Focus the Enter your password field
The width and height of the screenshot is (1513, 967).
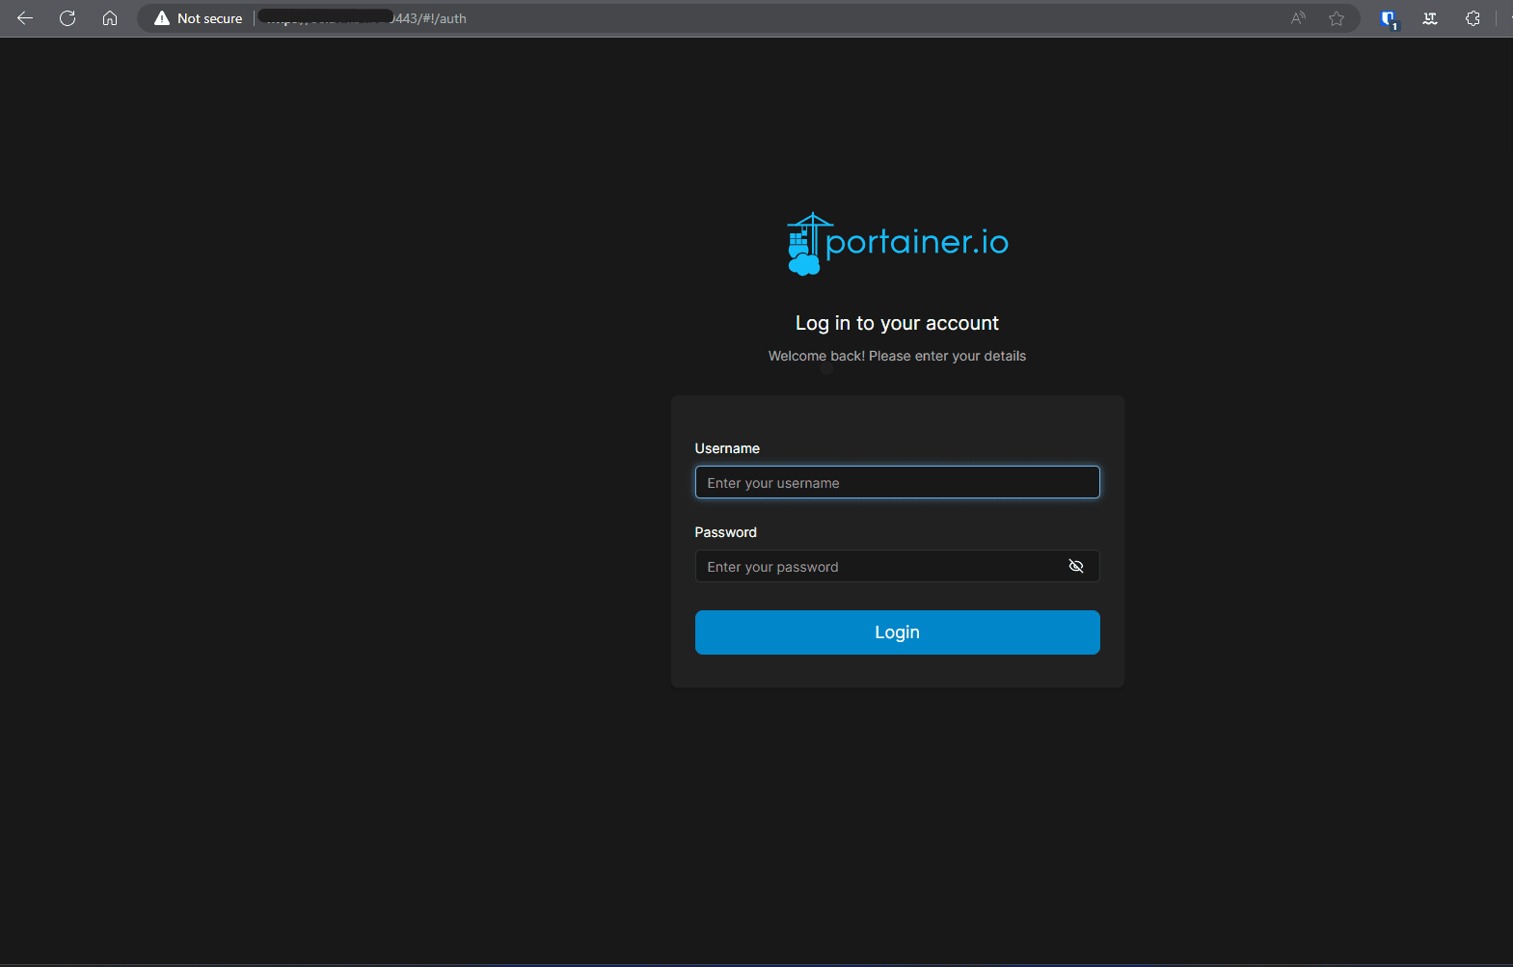pos(878,566)
